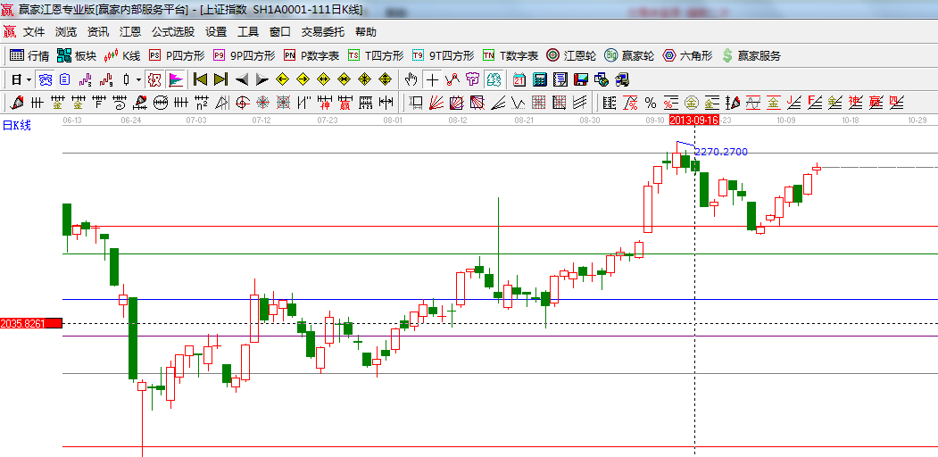Viewport: 938px width, 457px height.
Task: Expand the candlestick style dropdown arrow
Action: pyautogui.click(x=138, y=79)
